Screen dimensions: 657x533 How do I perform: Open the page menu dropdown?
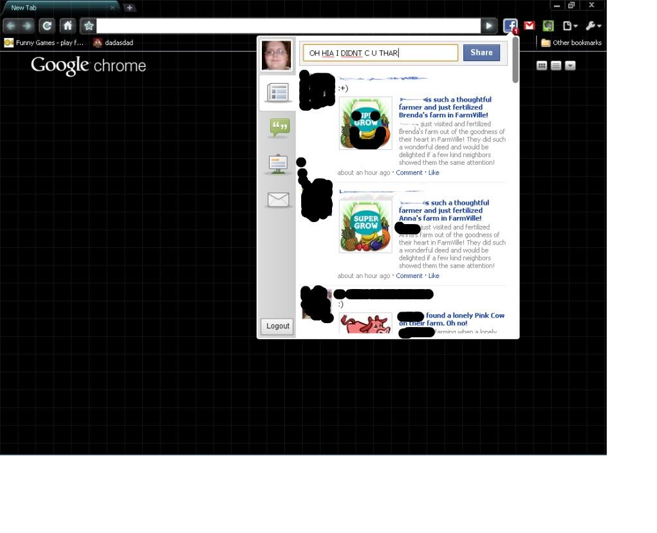pos(570,26)
